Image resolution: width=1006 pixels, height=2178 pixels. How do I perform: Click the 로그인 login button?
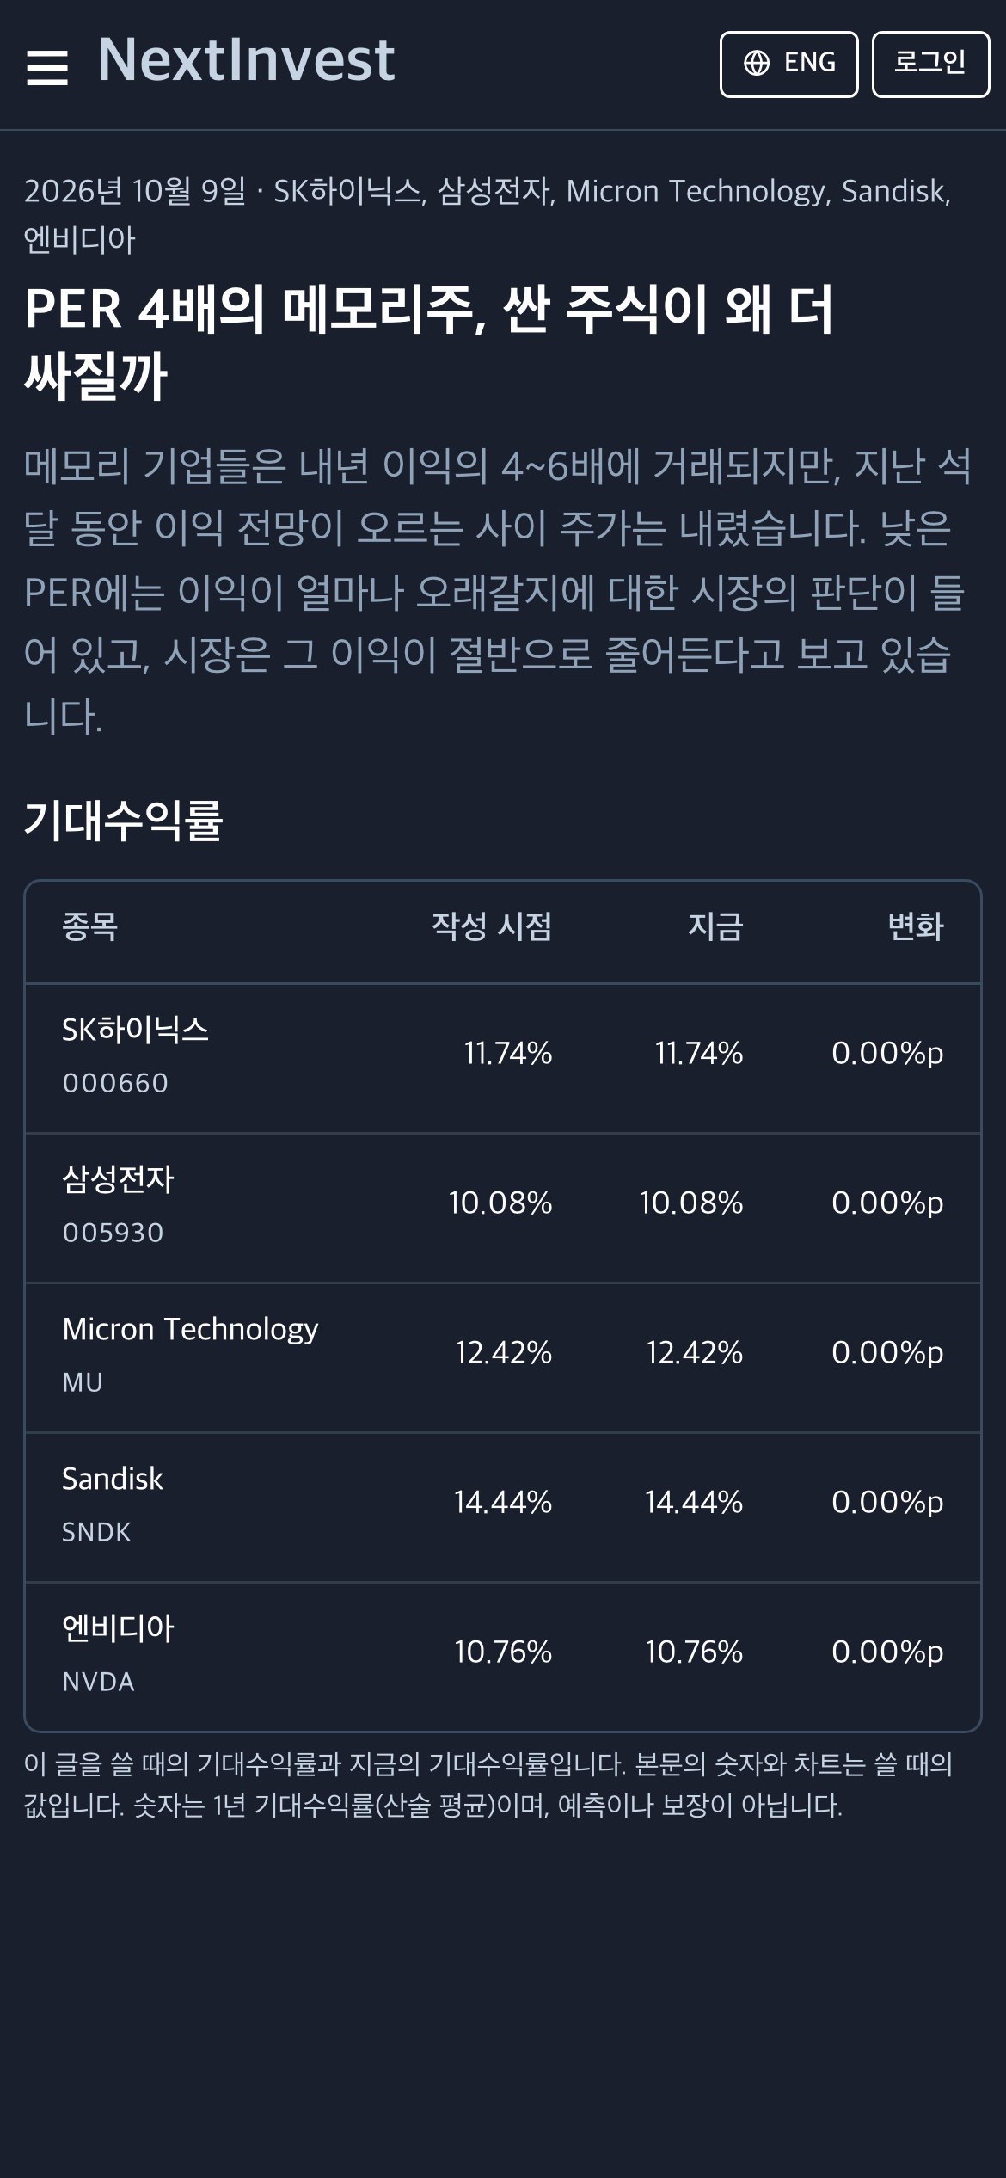coord(930,65)
